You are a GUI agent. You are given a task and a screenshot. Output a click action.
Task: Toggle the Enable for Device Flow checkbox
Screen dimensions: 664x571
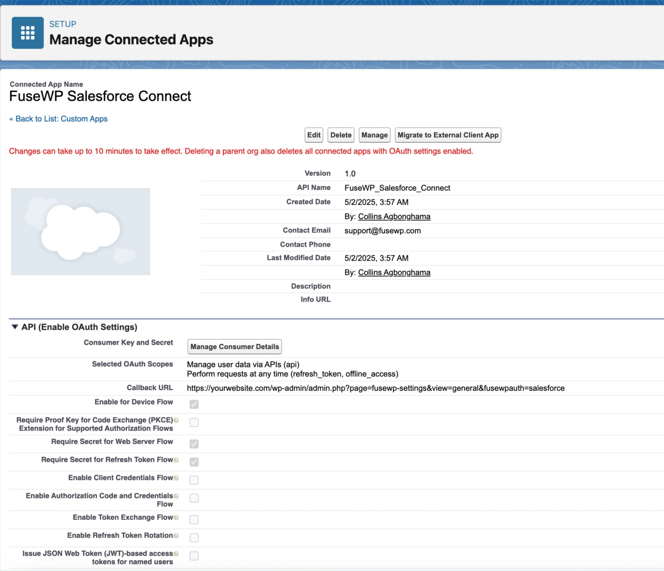point(194,404)
